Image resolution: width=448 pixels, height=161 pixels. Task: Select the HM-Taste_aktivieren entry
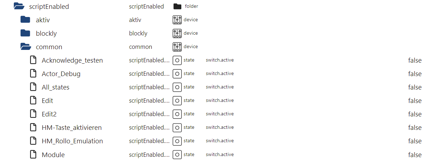[x=72, y=127]
